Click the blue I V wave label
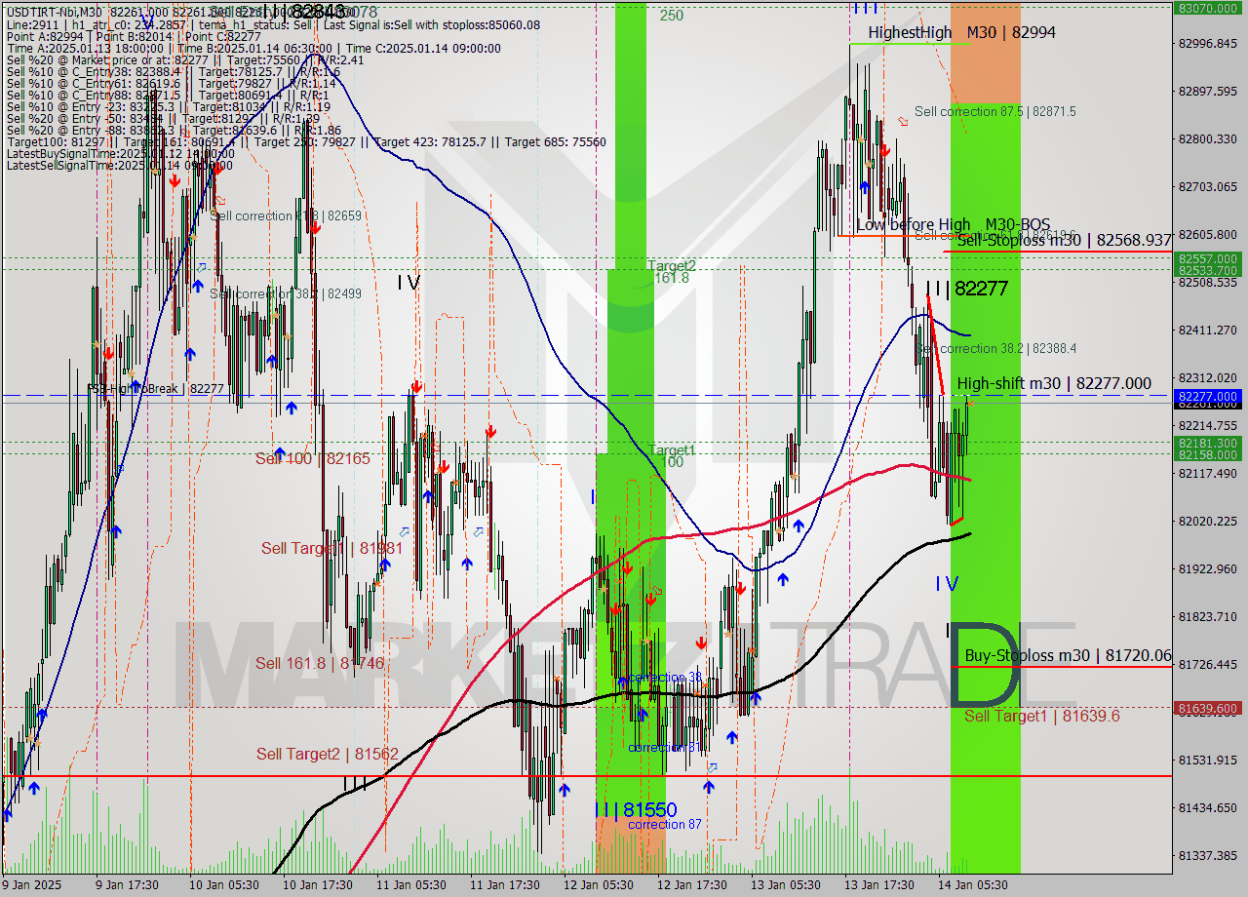The image size is (1248, 897). (947, 583)
